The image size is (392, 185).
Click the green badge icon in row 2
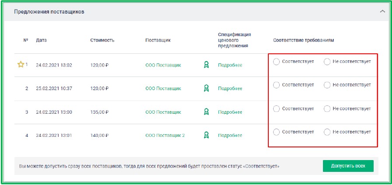click(x=206, y=88)
